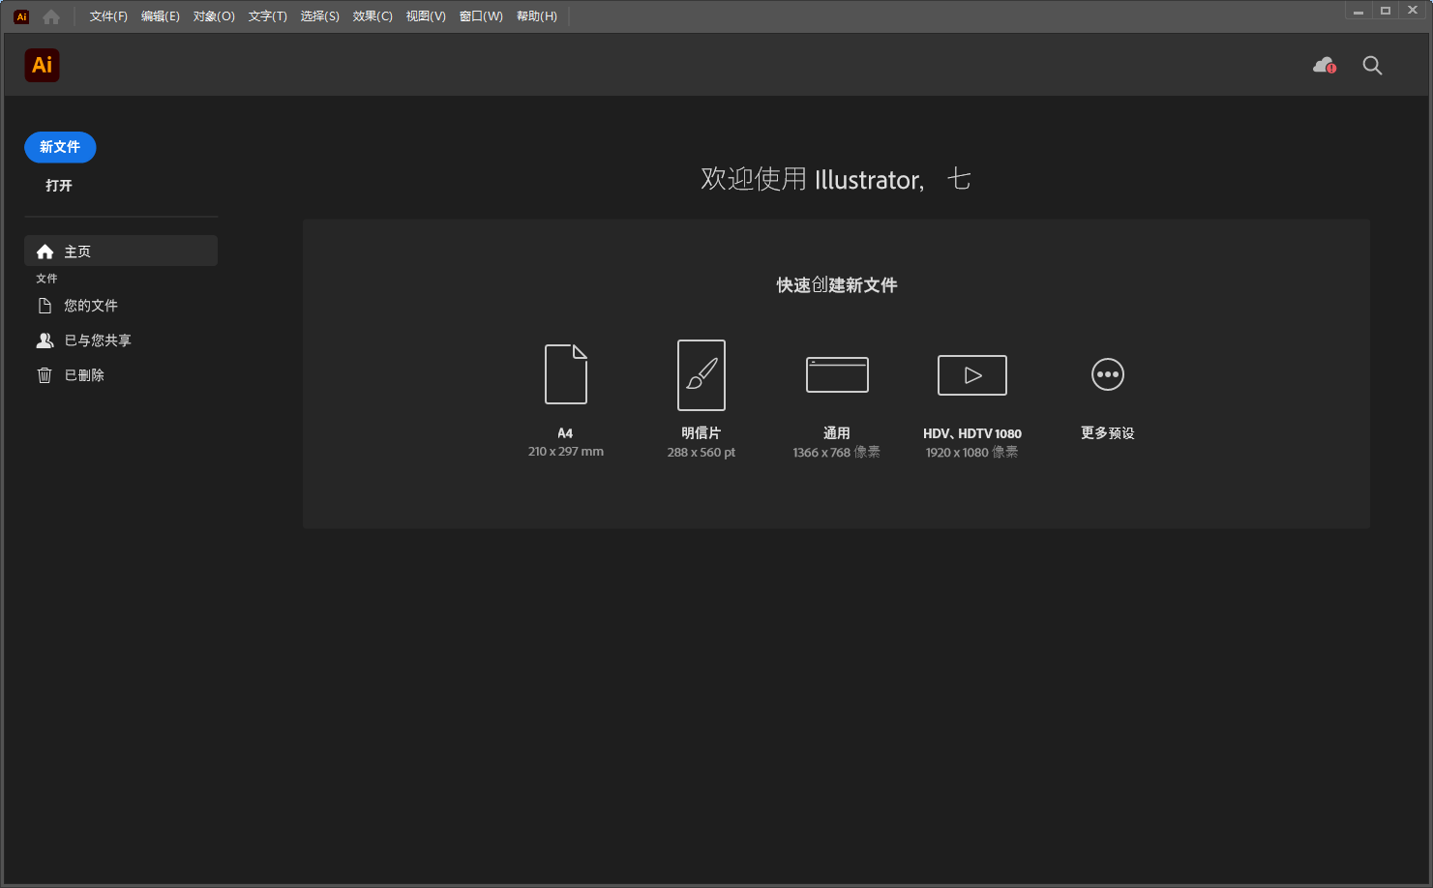The image size is (1433, 888).
Task: Click the 打开 link
Action: [59, 185]
